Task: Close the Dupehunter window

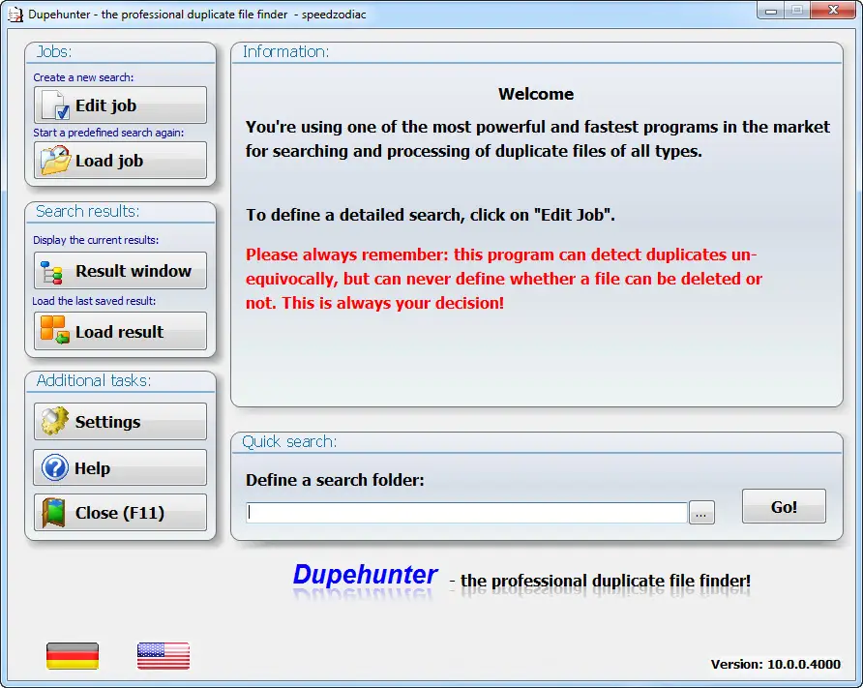Action: tap(833, 10)
